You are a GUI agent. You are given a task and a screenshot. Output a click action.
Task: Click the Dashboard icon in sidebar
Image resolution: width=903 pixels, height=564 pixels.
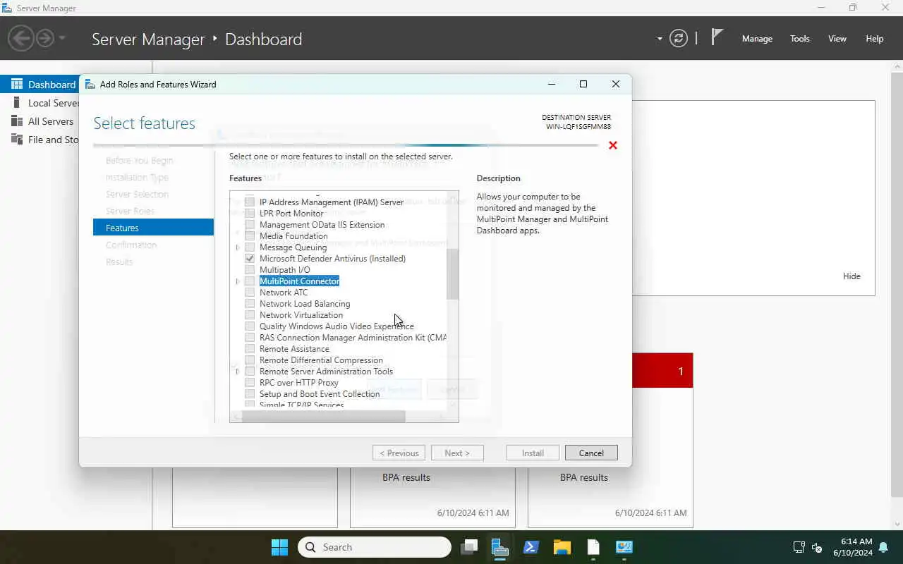(17, 84)
